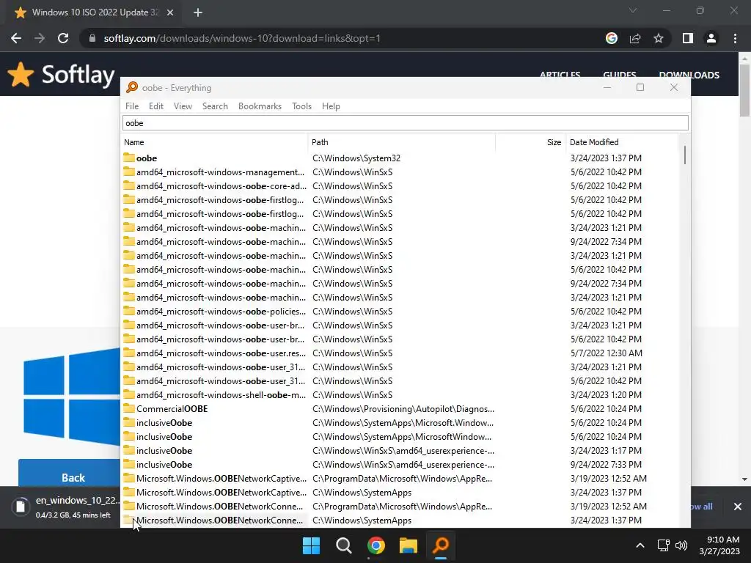The image size is (751, 563).
Task: Open Chrome tab search chevron
Action: click(x=633, y=10)
